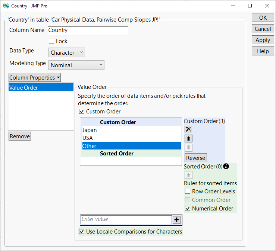Click the remove item X icon

tap(188, 129)
